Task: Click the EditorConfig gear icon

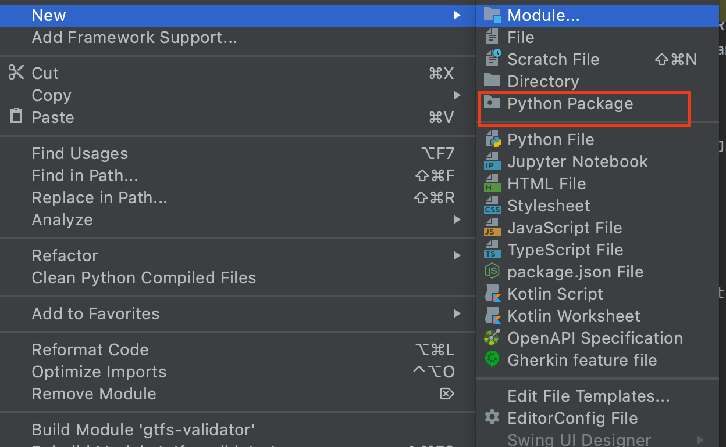Action: (x=493, y=417)
